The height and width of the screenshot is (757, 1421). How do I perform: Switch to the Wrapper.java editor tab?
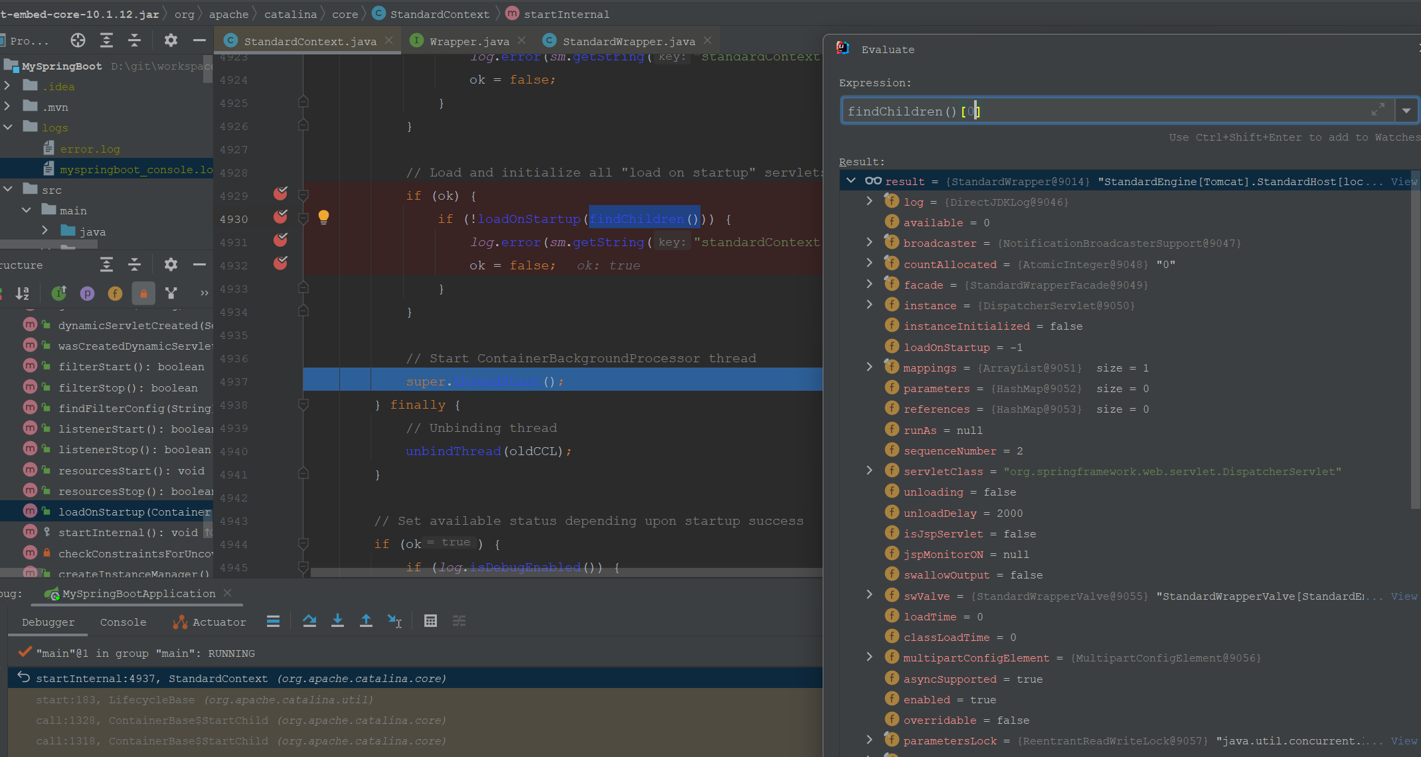click(469, 41)
